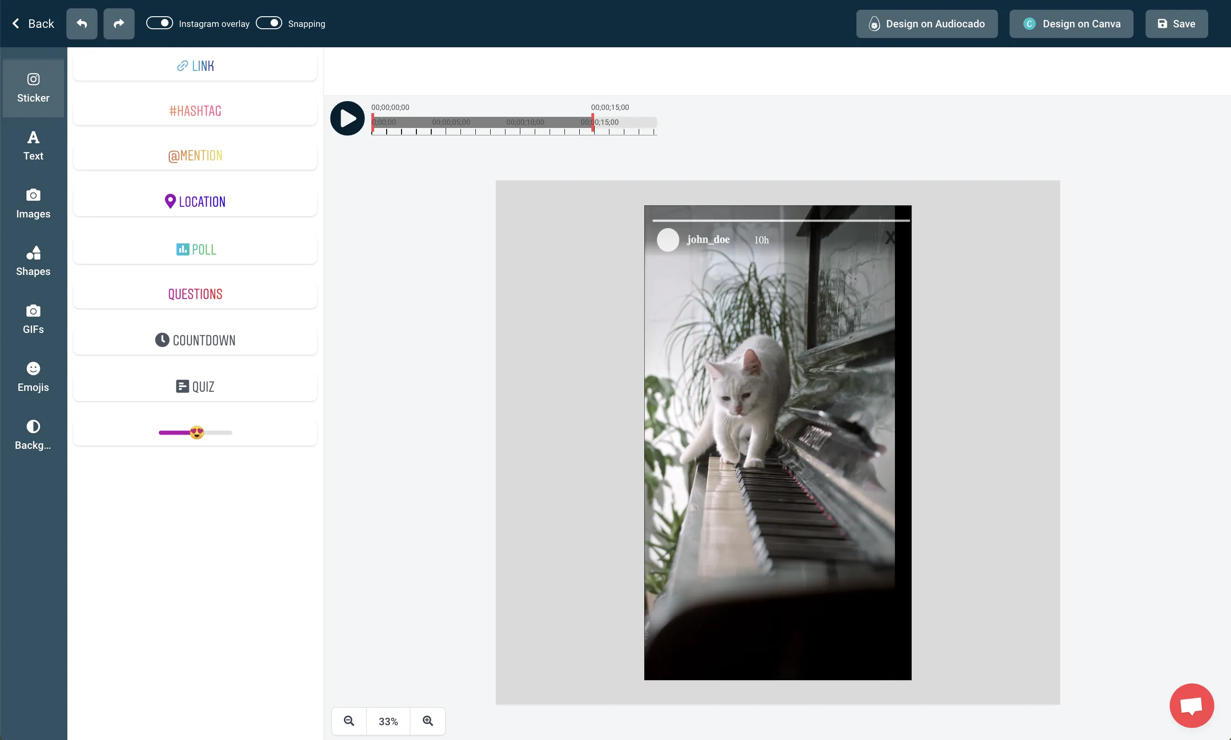Add an @MENTION sticker
The image size is (1231, 740).
pos(195,156)
